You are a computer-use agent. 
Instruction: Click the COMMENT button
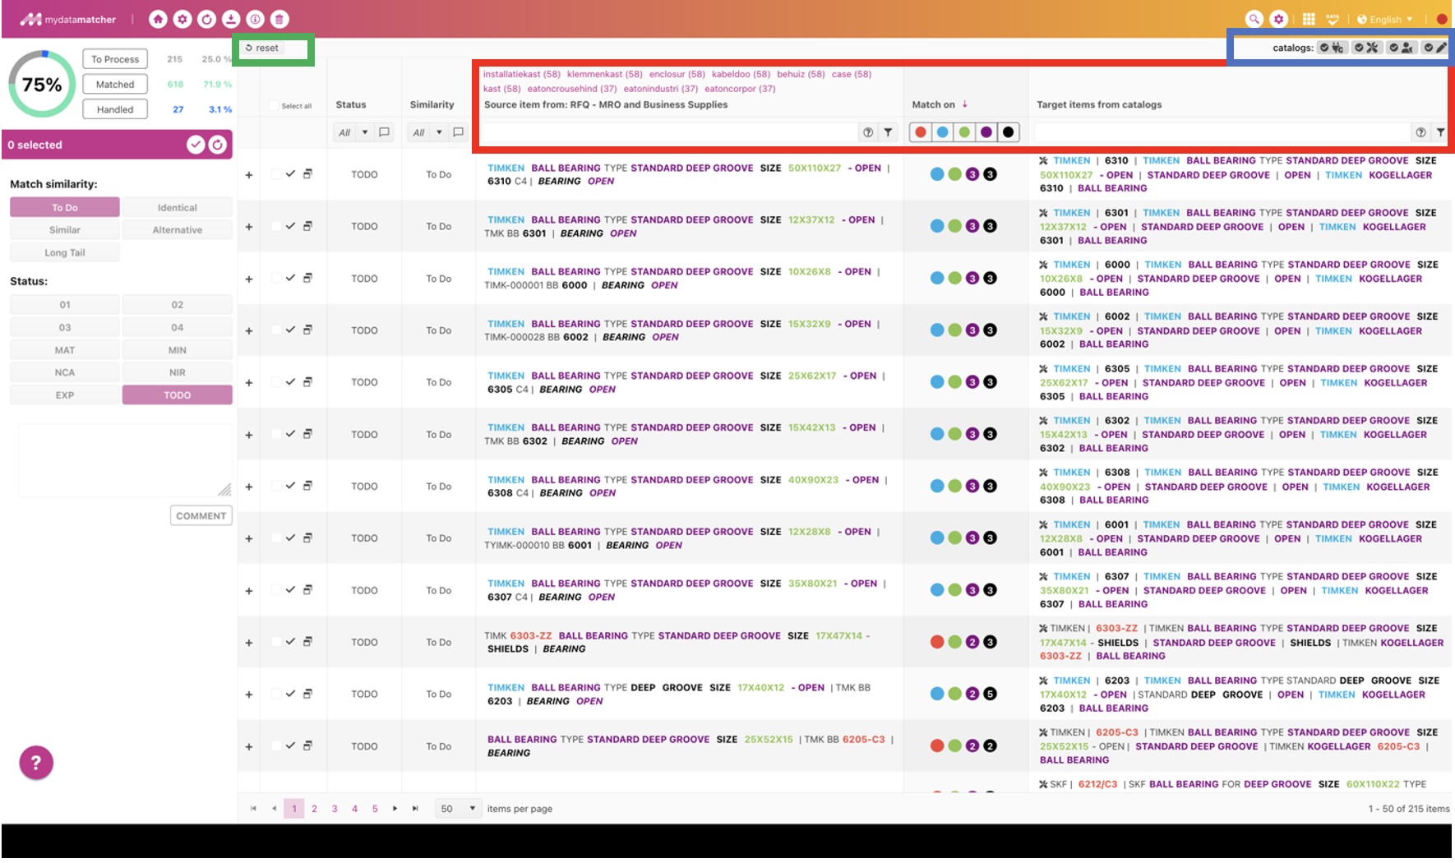[201, 516]
